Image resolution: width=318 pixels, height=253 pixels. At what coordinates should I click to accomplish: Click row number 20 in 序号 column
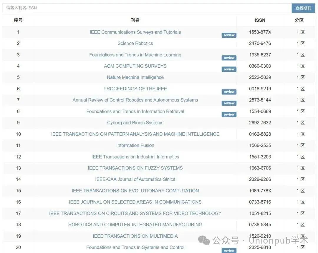[x=18, y=247]
